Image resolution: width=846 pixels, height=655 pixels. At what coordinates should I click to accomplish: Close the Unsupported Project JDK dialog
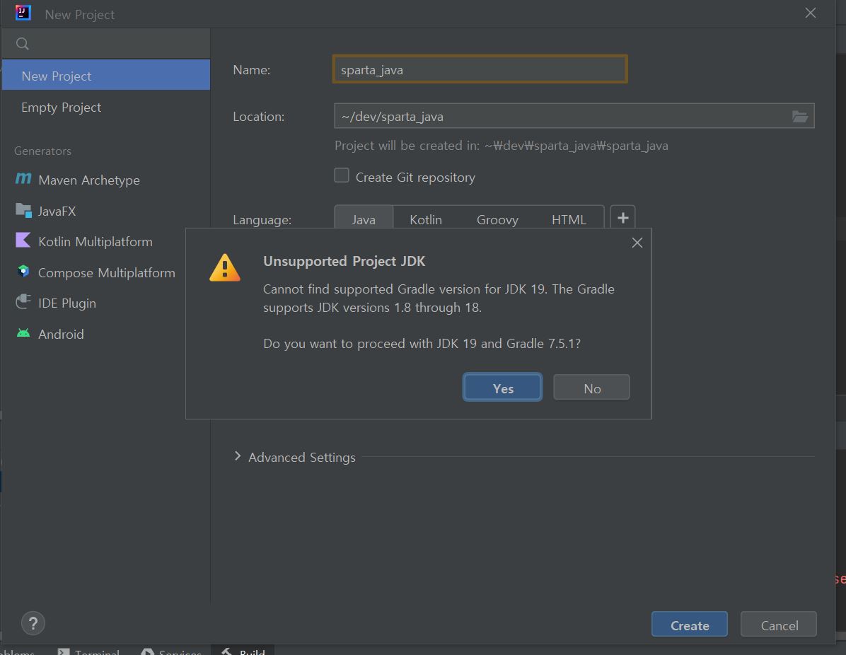[x=637, y=243]
